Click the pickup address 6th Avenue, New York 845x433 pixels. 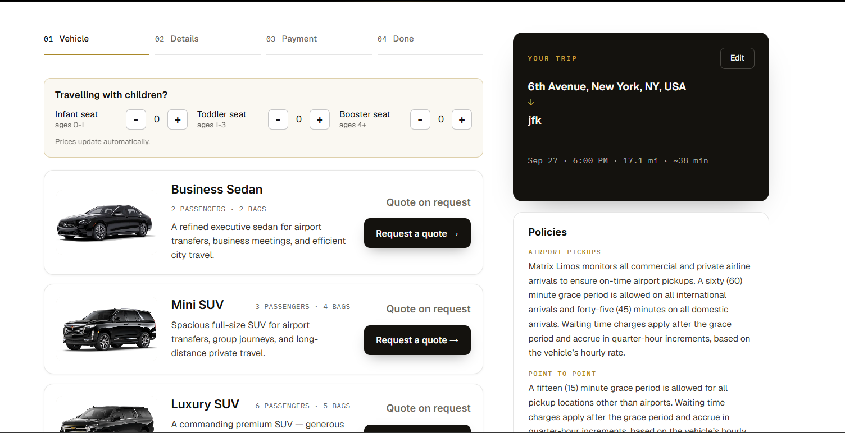click(x=607, y=87)
